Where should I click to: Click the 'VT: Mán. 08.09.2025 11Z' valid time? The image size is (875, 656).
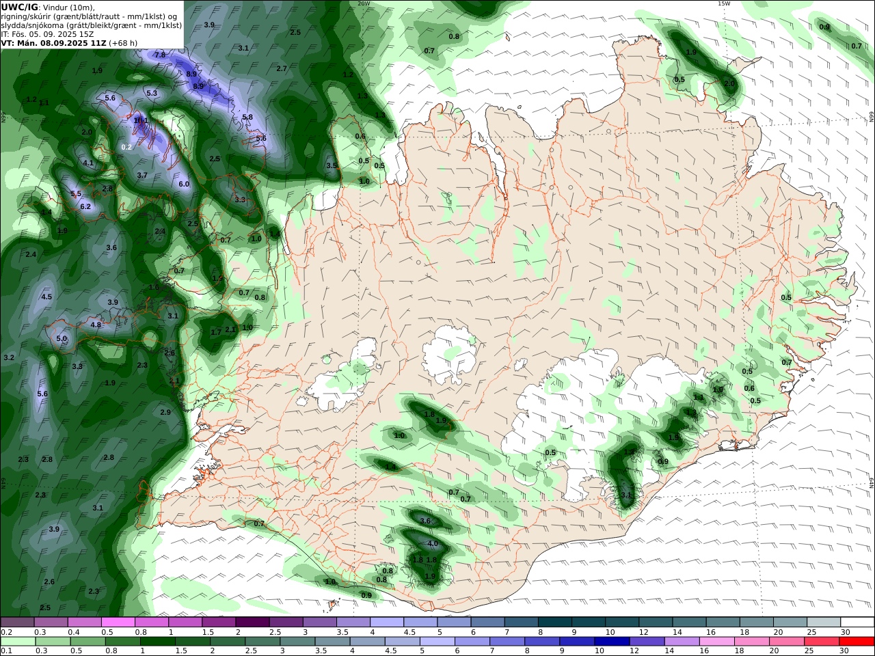coord(54,42)
